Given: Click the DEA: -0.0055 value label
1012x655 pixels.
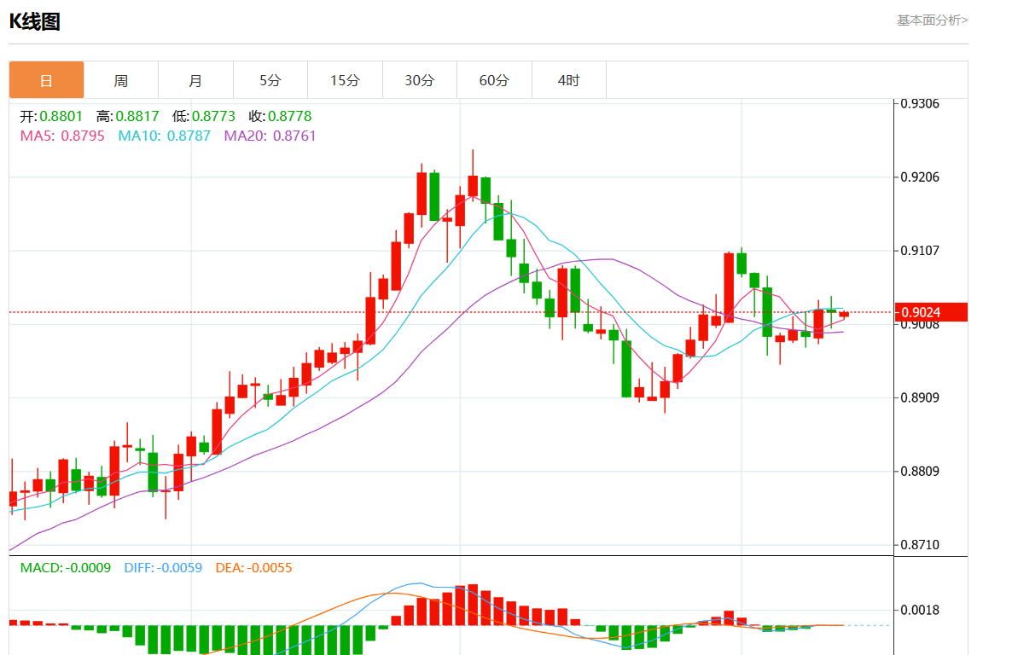Looking at the screenshot, I should pos(253,568).
